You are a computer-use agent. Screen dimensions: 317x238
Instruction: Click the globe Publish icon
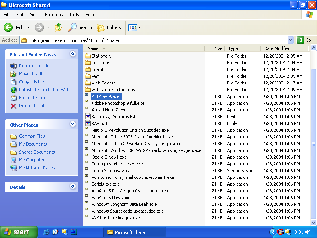(13, 90)
